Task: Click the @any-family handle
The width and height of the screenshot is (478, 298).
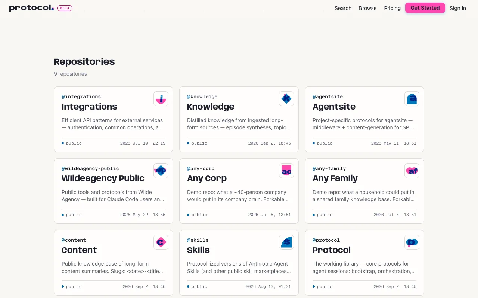Action: [x=329, y=169]
